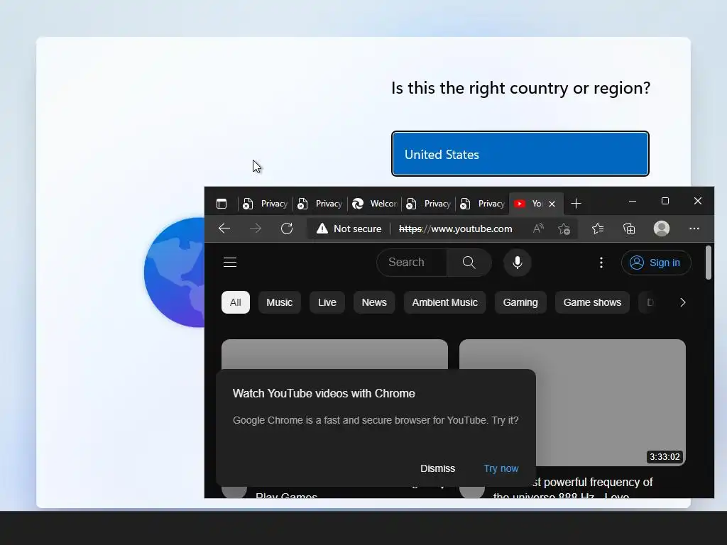Open the Edge profile avatar

pyautogui.click(x=662, y=229)
